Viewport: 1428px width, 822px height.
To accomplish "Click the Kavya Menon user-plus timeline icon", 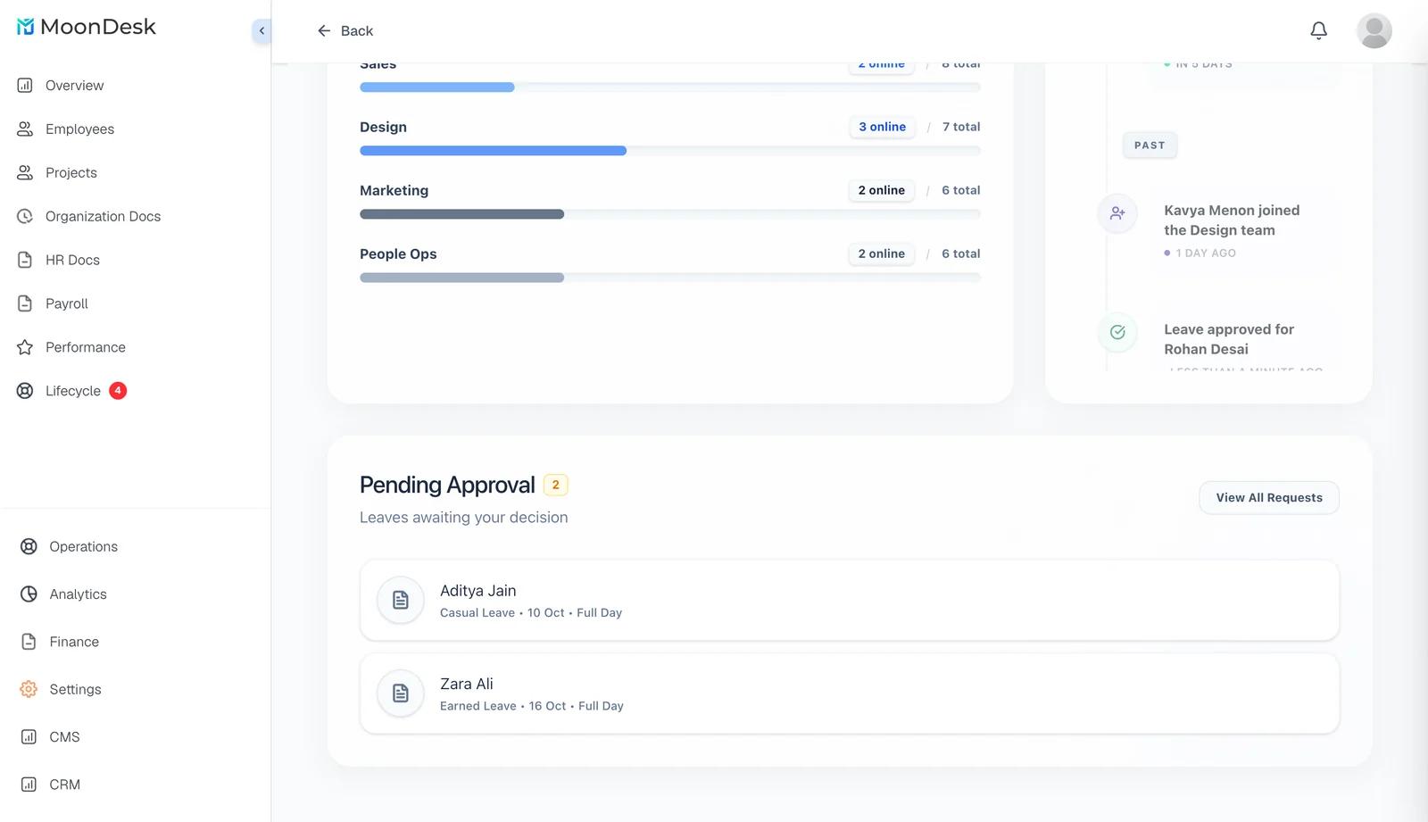I will click(x=1117, y=214).
